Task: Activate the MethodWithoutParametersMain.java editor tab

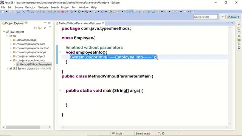Action: point(80,23)
